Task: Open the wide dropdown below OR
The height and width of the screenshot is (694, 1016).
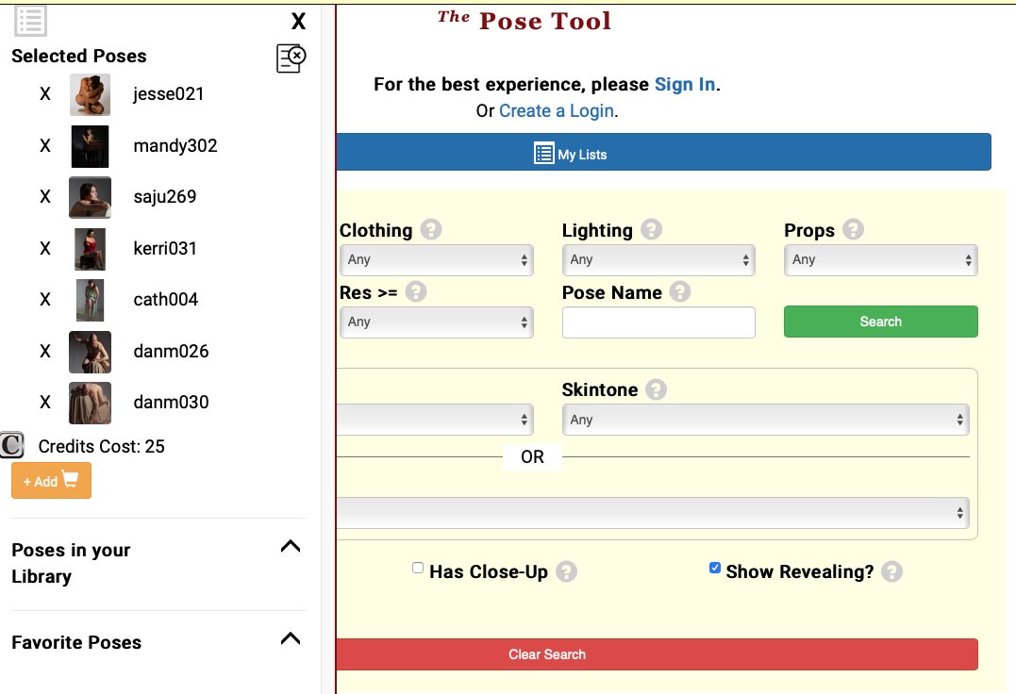Action: pos(653,513)
